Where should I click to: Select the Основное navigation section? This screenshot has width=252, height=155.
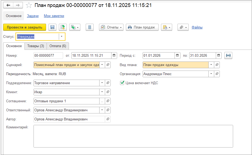pyautogui.click(x=14, y=16)
